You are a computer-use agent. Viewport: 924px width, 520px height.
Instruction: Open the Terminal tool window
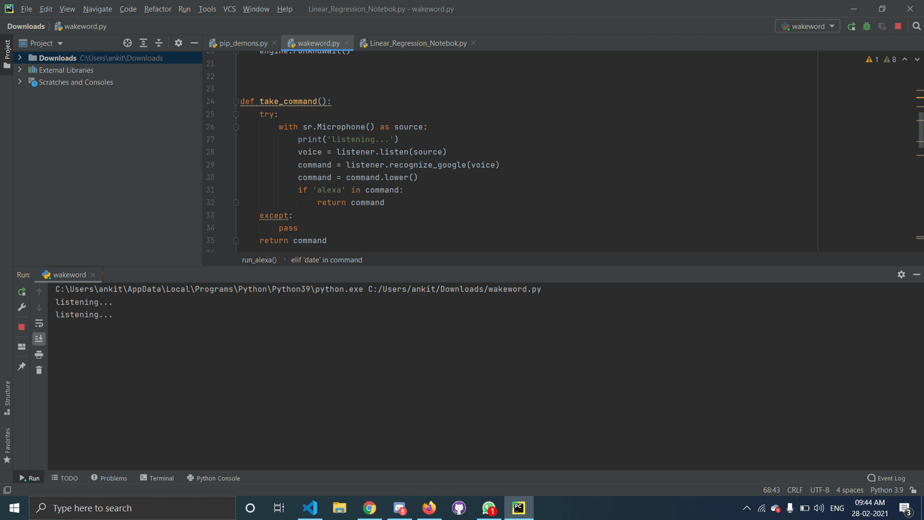coord(157,478)
